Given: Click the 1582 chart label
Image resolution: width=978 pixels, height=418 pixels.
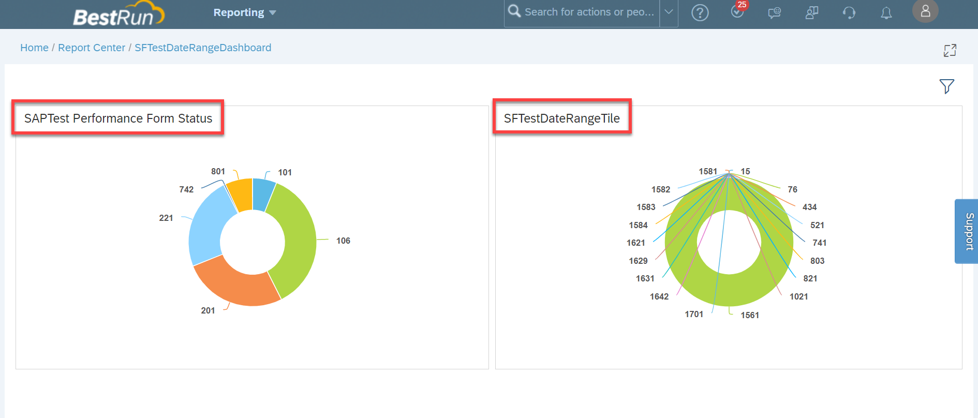Looking at the screenshot, I should click(661, 189).
